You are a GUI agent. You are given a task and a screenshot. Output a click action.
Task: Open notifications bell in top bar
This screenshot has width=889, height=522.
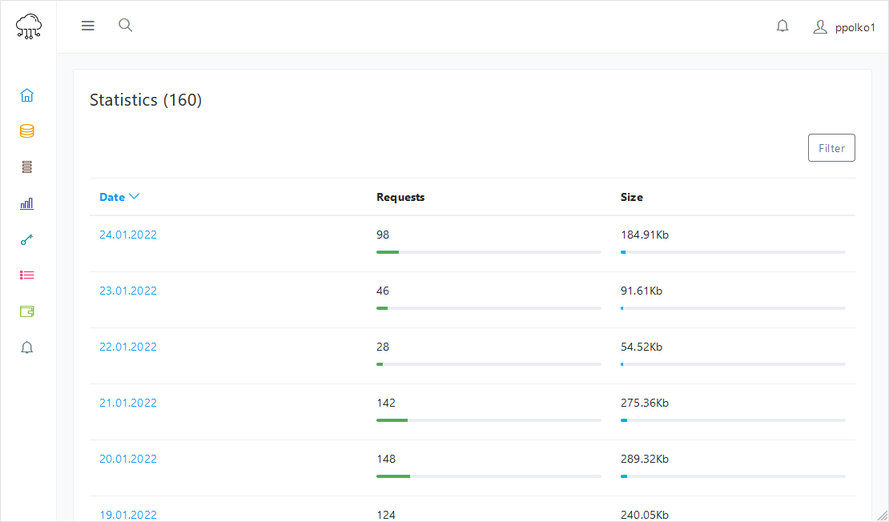782,26
